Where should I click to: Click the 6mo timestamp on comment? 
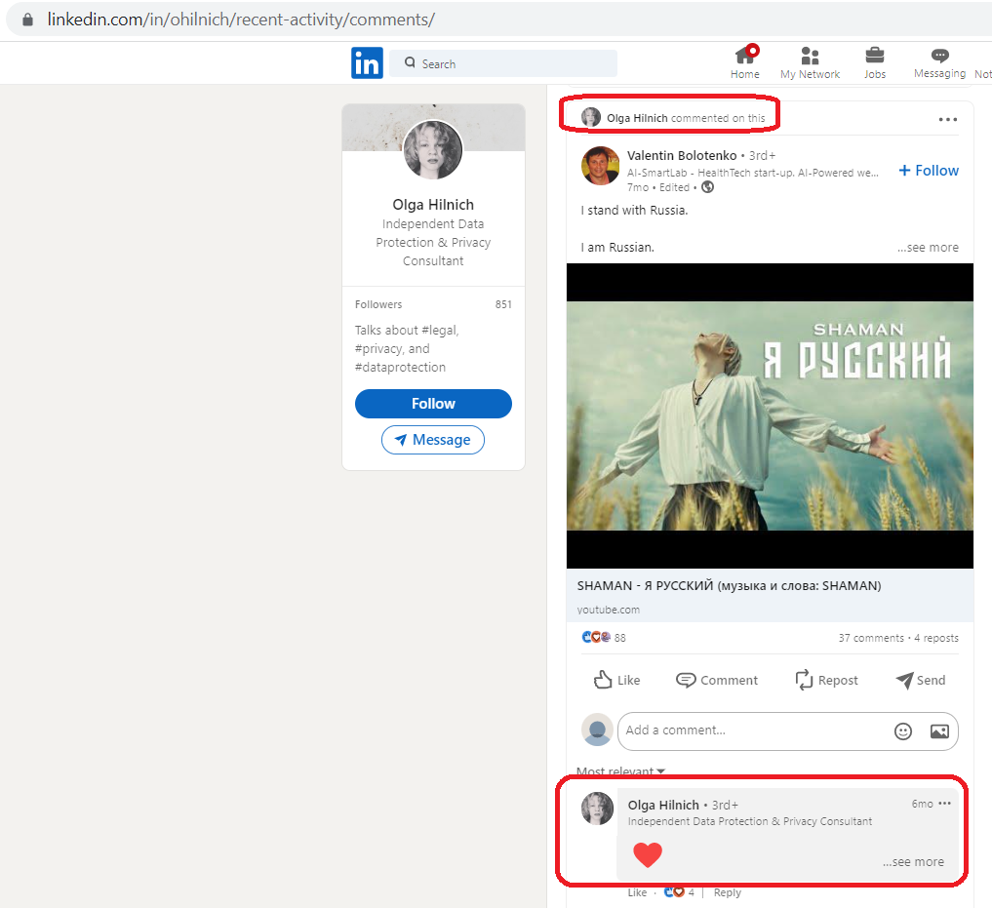pos(922,804)
